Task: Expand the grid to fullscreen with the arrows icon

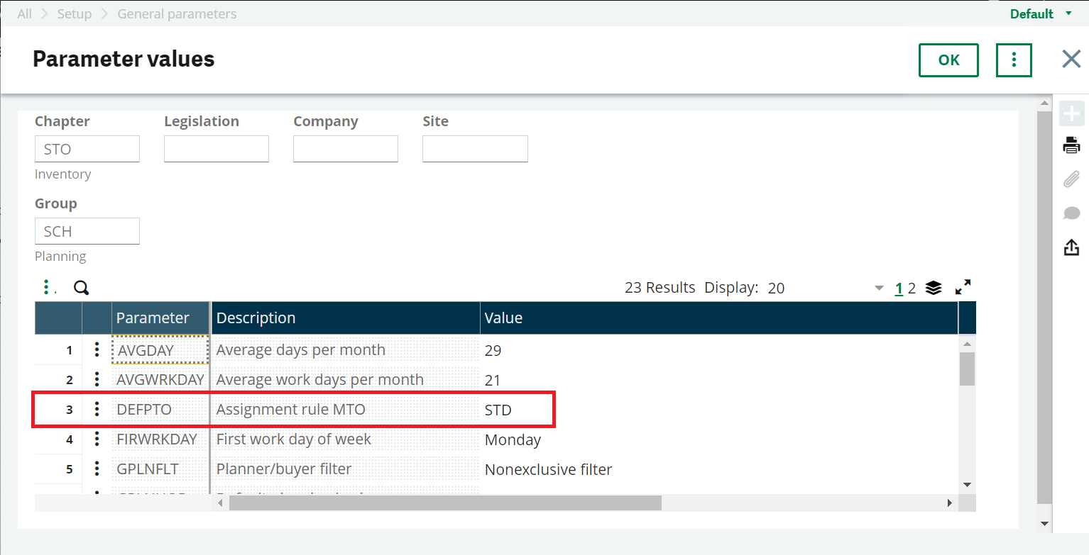Action: click(x=963, y=288)
